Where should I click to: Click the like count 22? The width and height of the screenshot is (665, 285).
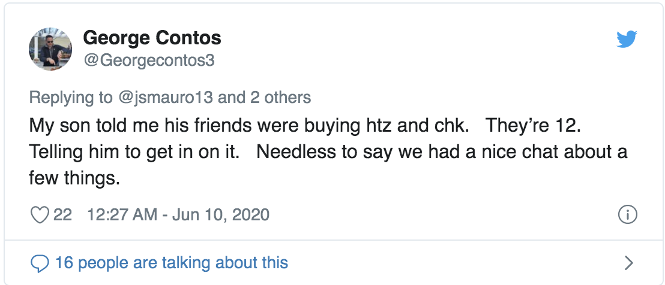(62, 214)
